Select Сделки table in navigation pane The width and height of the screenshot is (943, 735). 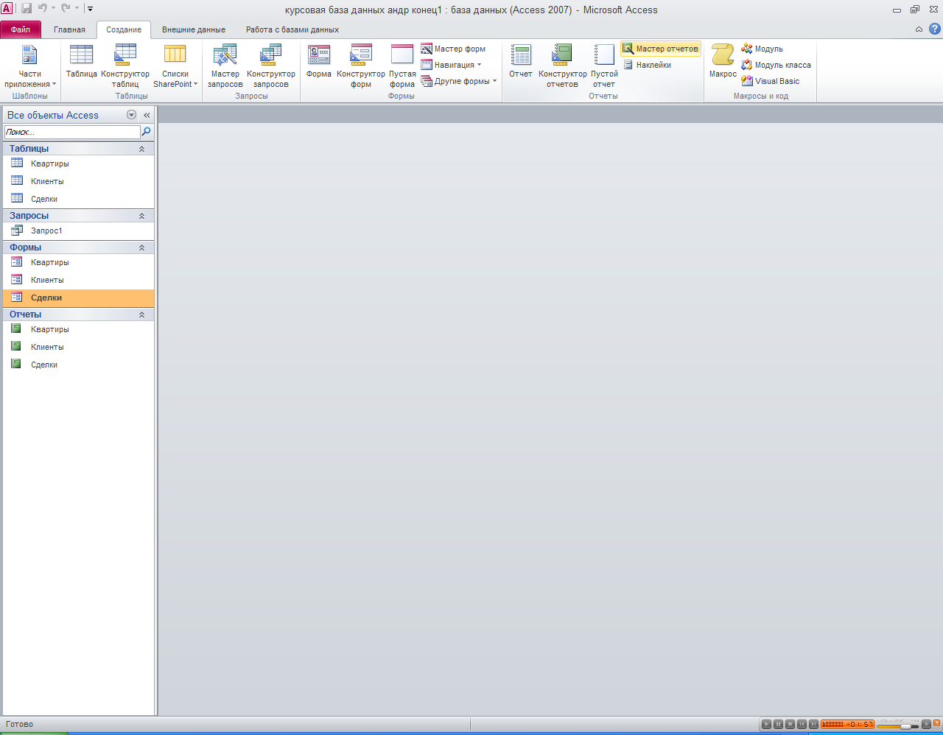pyautogui.click(x=78, y=199)
